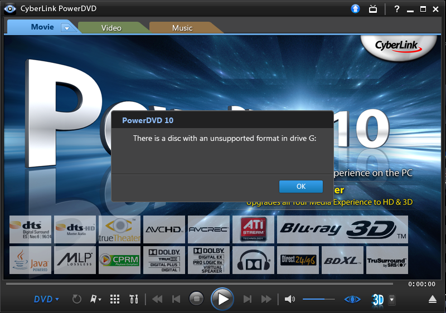The image size is (446, 313).
Task: Eject the disc with the eject icon
Action: (433, 299)
